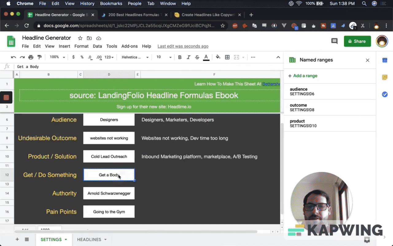
Task: Check the cloud save status icon
Action: pos(99,38)
